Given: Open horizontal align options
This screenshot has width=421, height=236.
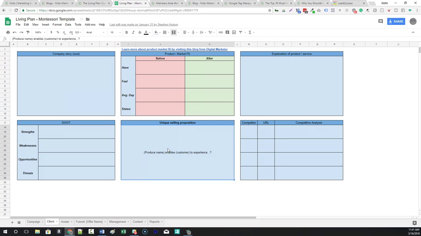Looking at the screenshot, I should coord(185,32).
